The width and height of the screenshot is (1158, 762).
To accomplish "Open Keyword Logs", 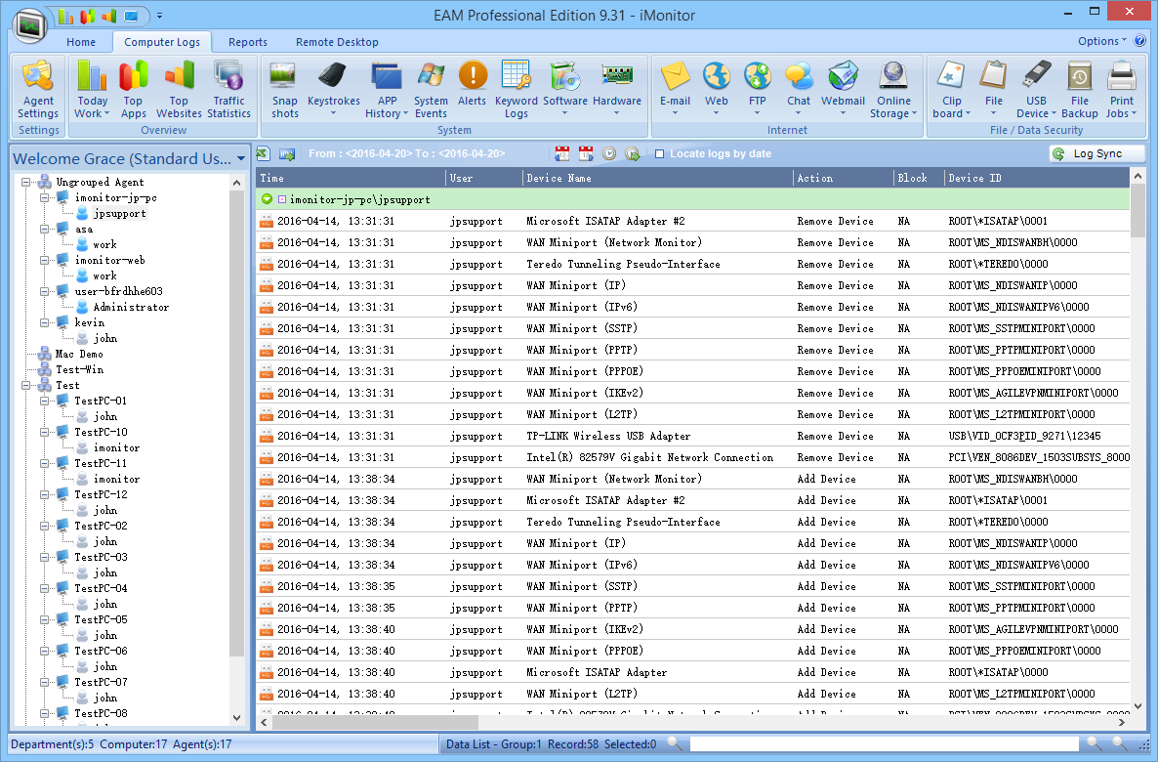I will click(516, 89).
